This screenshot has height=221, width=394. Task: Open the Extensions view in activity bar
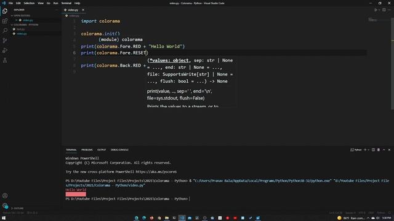[x=5, y=21]
